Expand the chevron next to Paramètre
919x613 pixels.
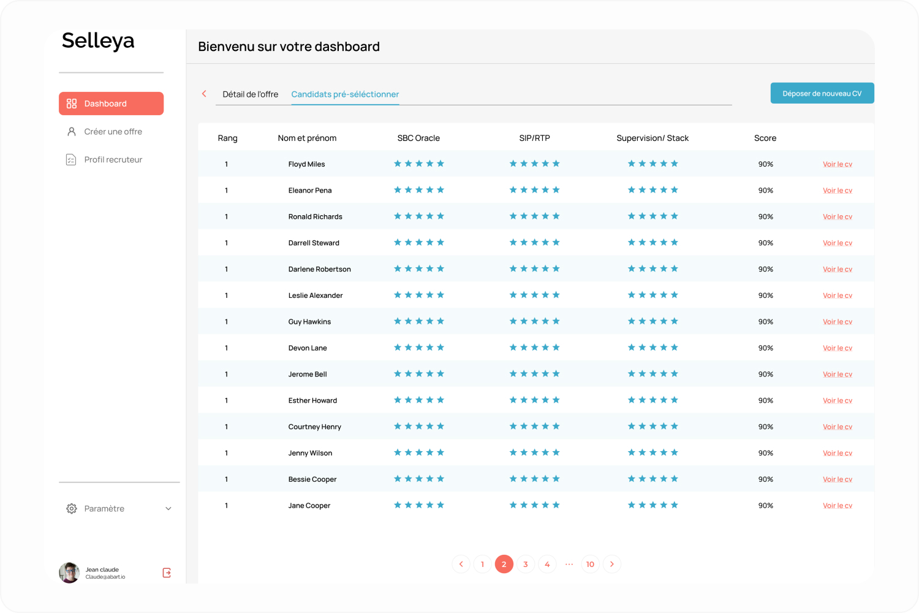(x=168, y=508)
